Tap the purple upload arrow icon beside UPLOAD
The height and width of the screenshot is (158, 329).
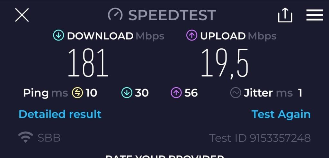pyautogui.click(x=191, y=36)
